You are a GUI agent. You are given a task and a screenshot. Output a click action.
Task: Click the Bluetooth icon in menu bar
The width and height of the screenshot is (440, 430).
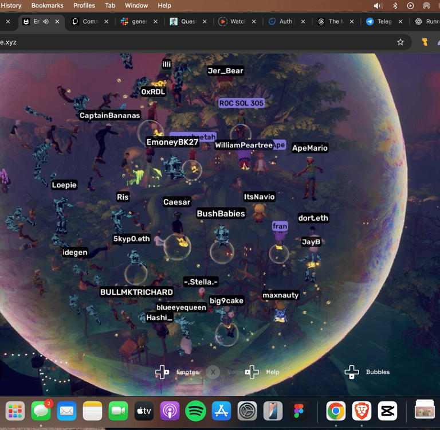point(395,6)
